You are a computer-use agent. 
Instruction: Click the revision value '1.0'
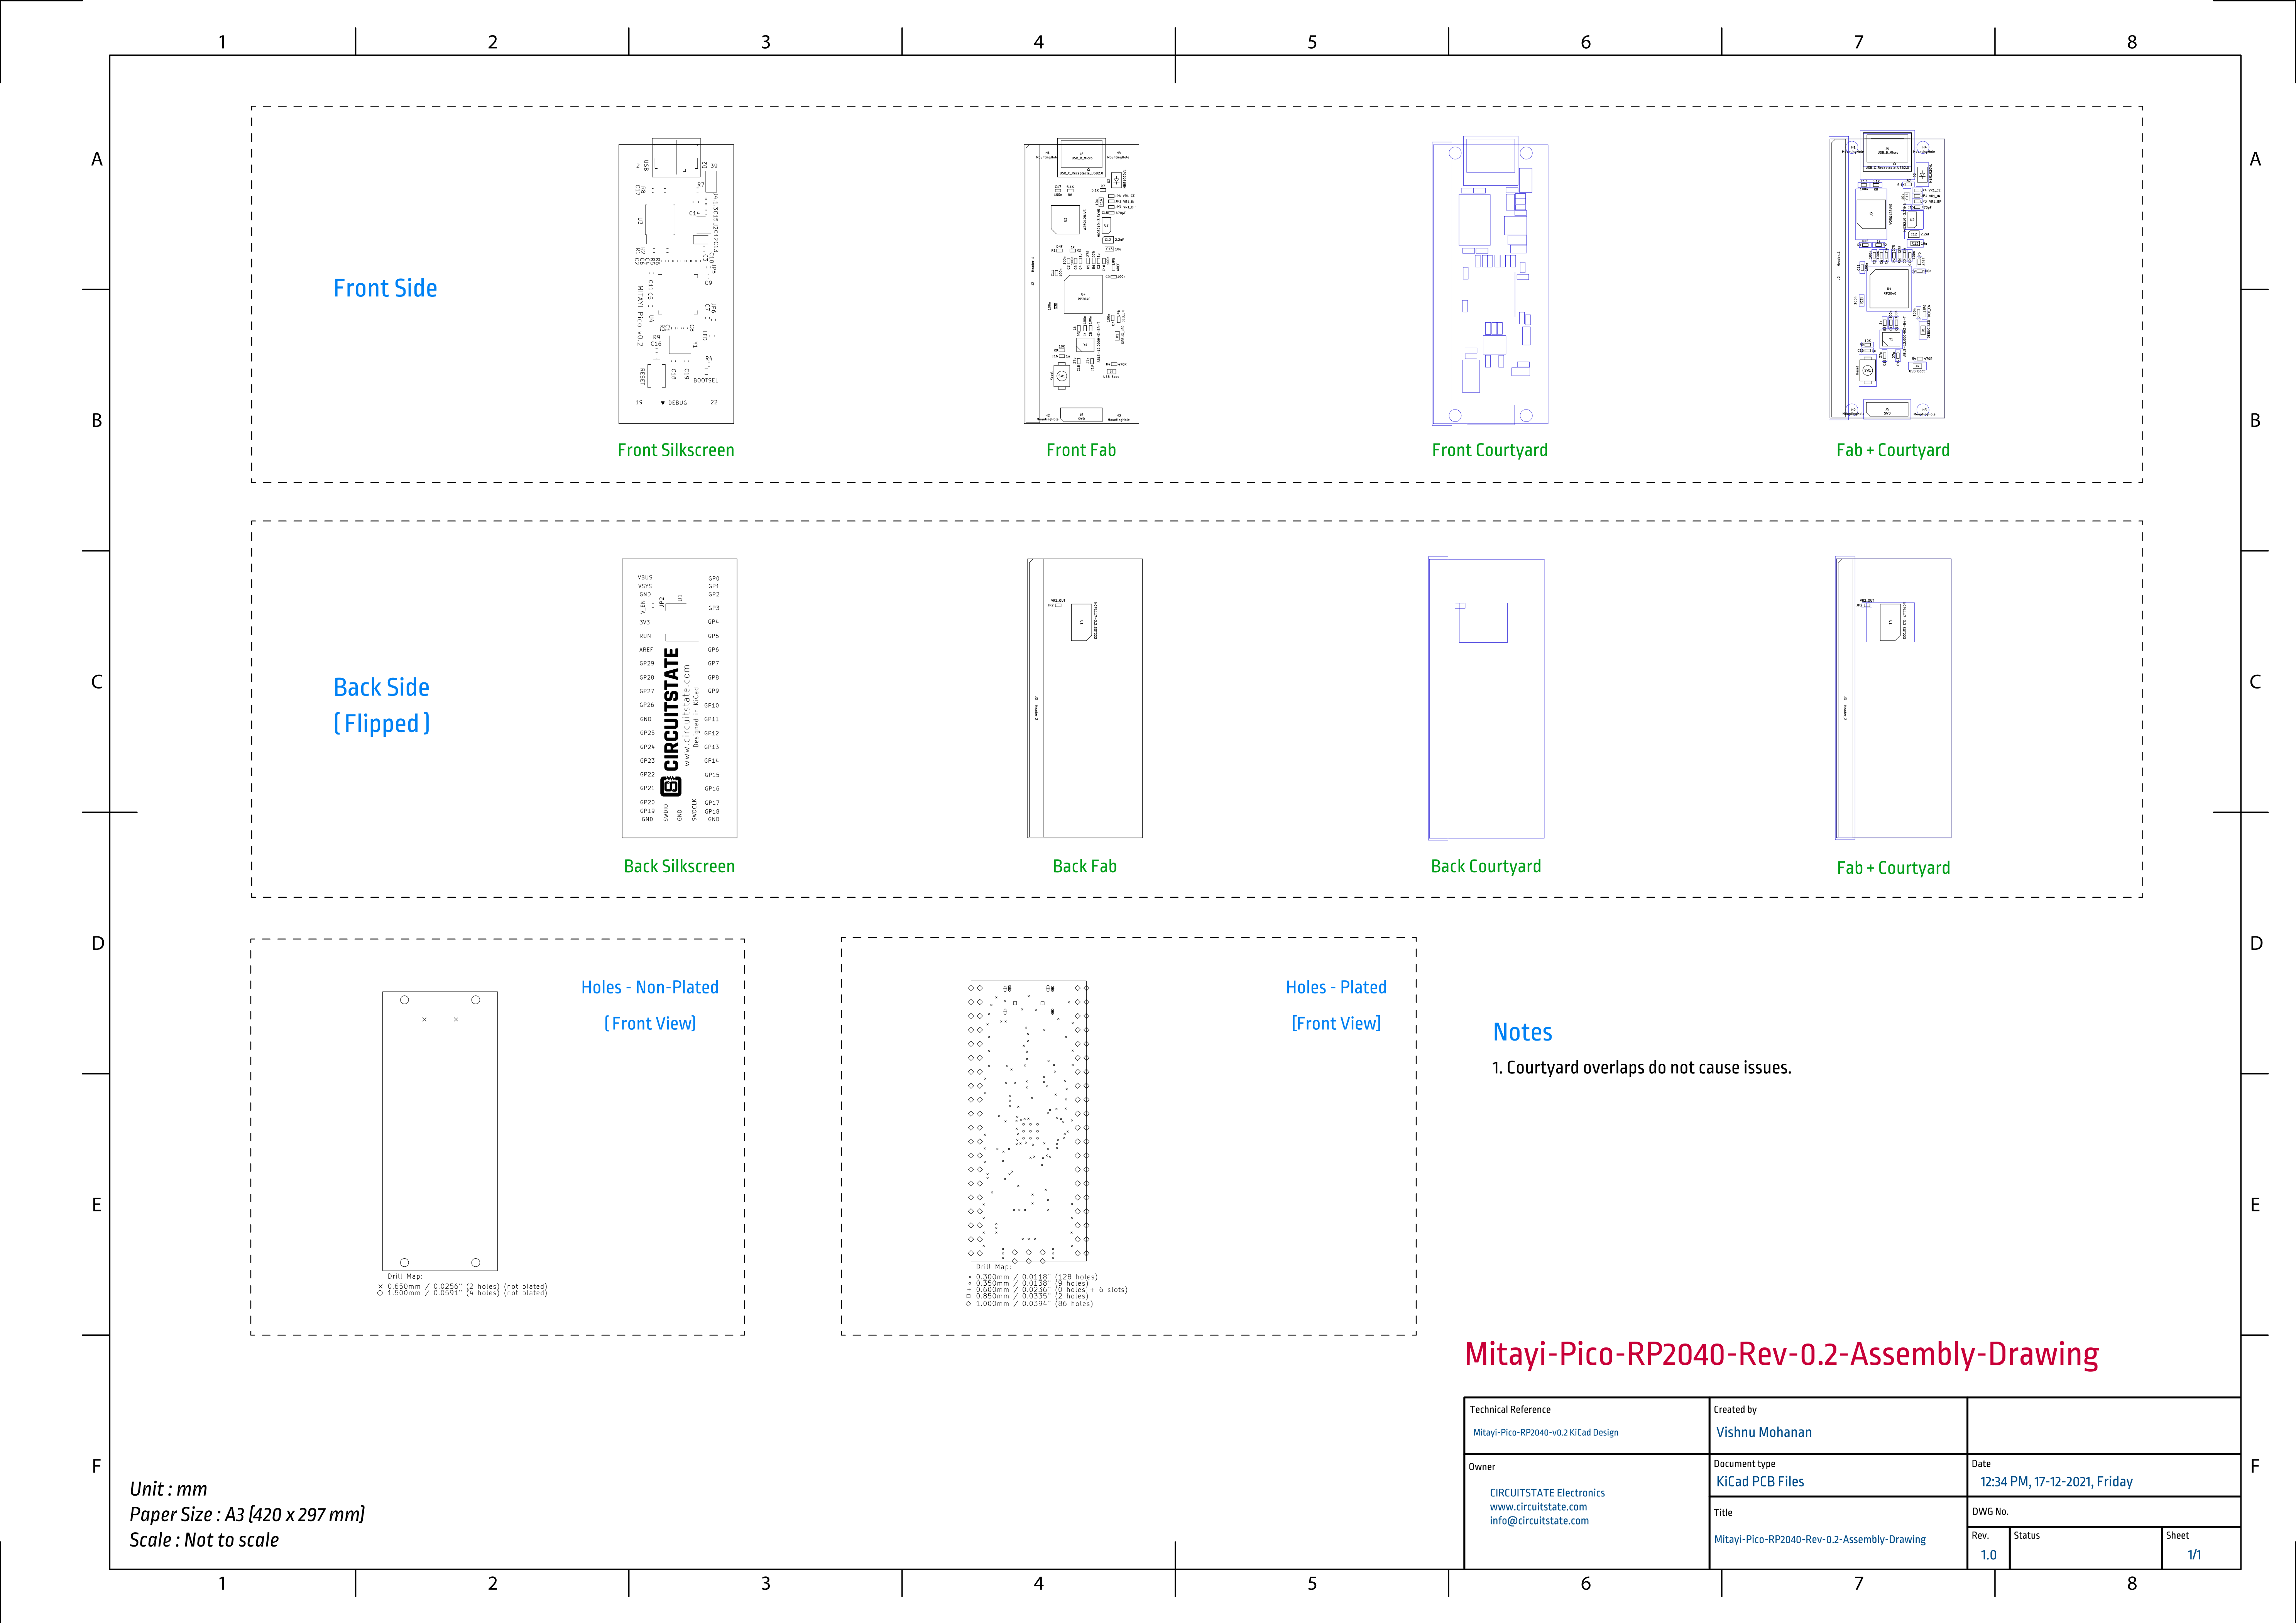click(x=1988, y=1555)
